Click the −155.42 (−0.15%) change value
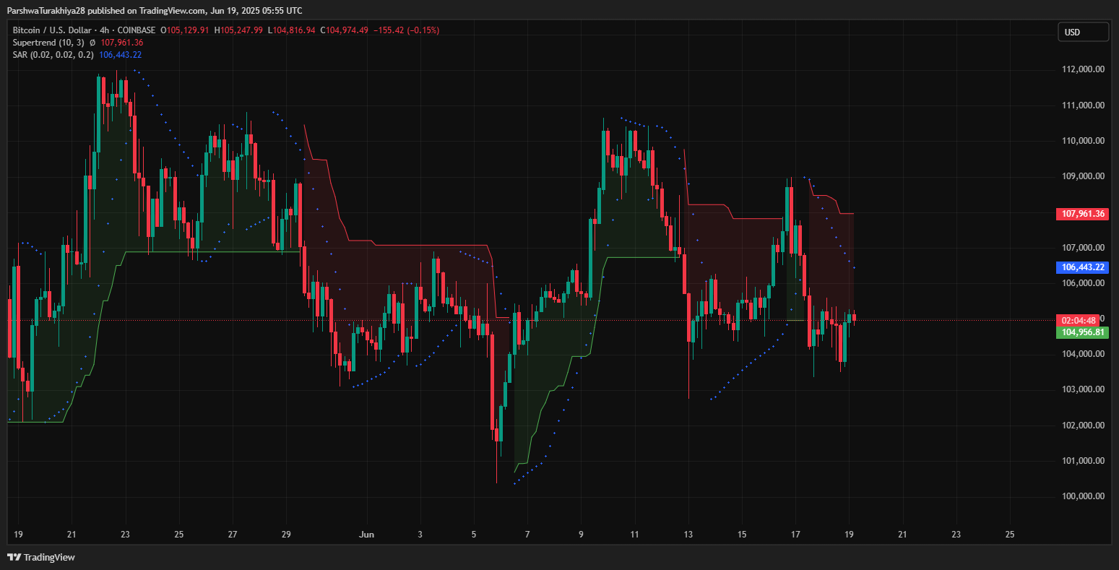The width and height of the screenshot is (1119, 570). click(405, 30)
